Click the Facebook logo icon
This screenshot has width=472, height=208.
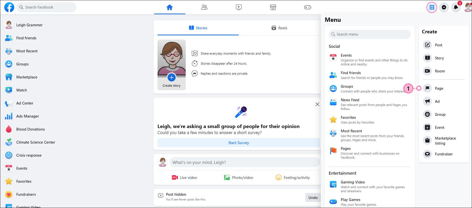click(x=9, y=7)
